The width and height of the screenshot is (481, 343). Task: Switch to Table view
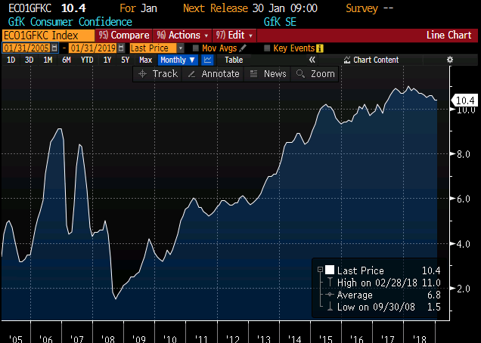[234, 60]
